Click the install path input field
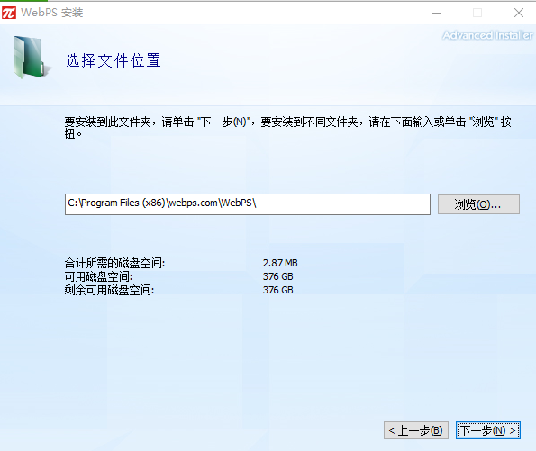 [248, 204]
